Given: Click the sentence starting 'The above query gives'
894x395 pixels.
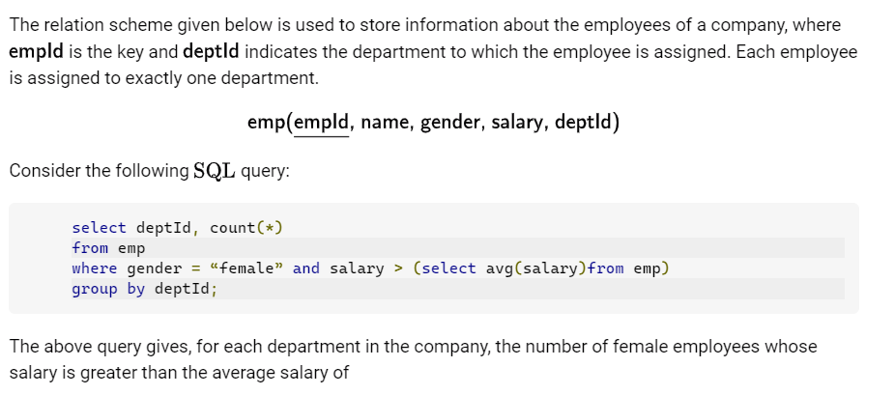Looking at the screenshot, I should pyautogui.click(x=413, y=346).
